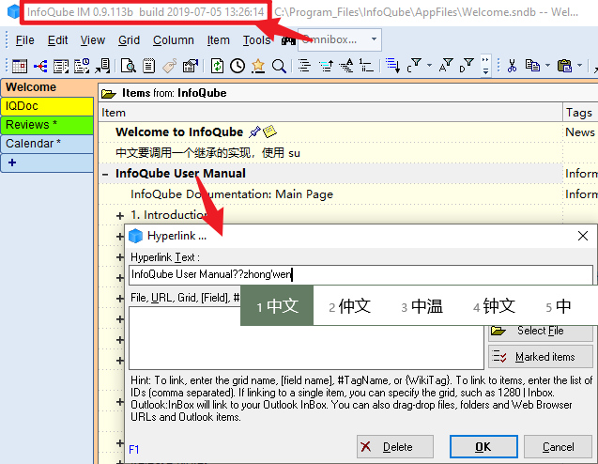This screenshot has width=598, height=464.
Task: Open the Item menu
Action: [218, 40]
